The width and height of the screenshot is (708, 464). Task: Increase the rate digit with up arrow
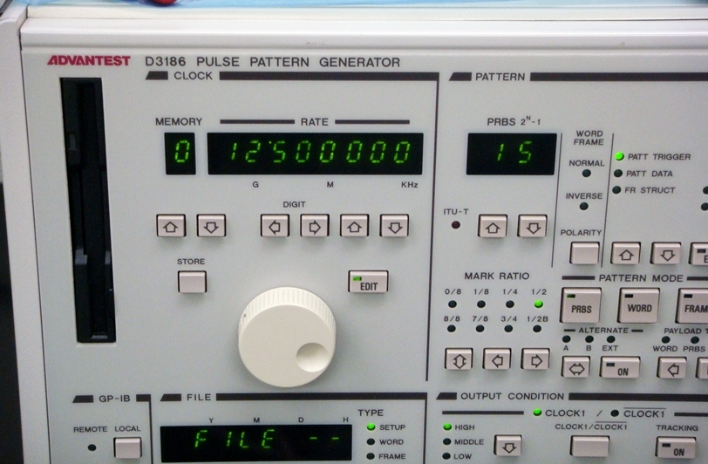pos(355,226)
